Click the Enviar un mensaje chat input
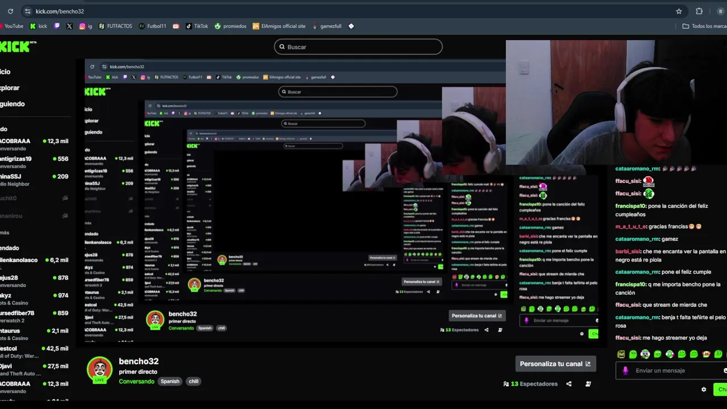 pos(671,370)
